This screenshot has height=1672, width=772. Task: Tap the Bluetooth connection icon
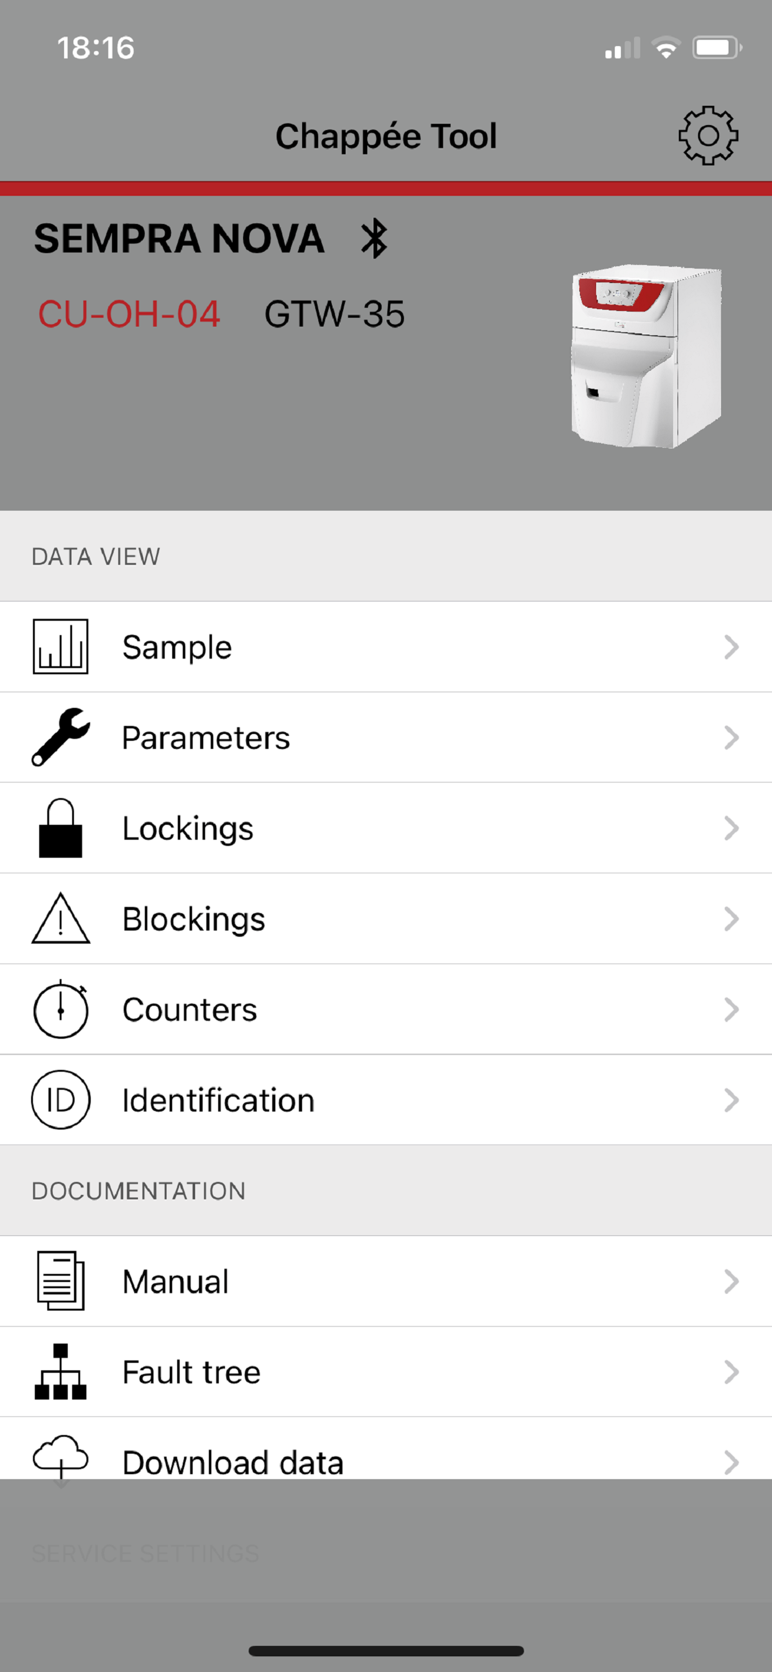374,239
